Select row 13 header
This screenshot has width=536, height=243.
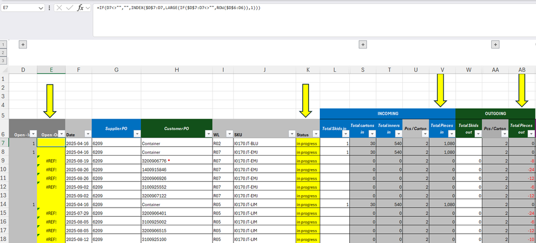click(4, 195)
